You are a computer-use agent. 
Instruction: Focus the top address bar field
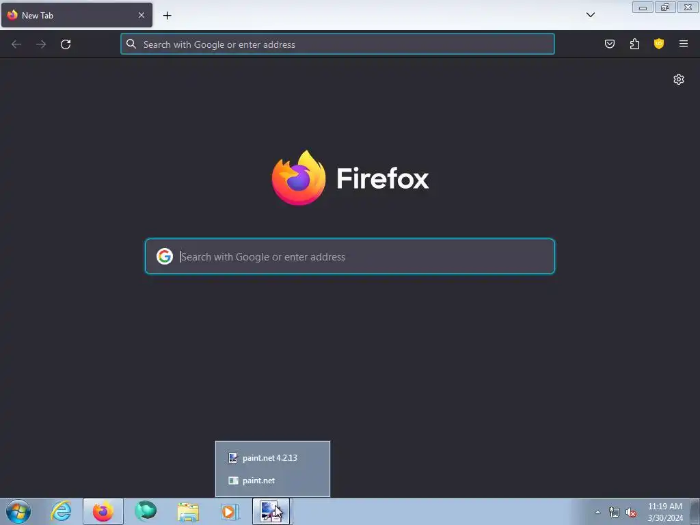(338, 44)
